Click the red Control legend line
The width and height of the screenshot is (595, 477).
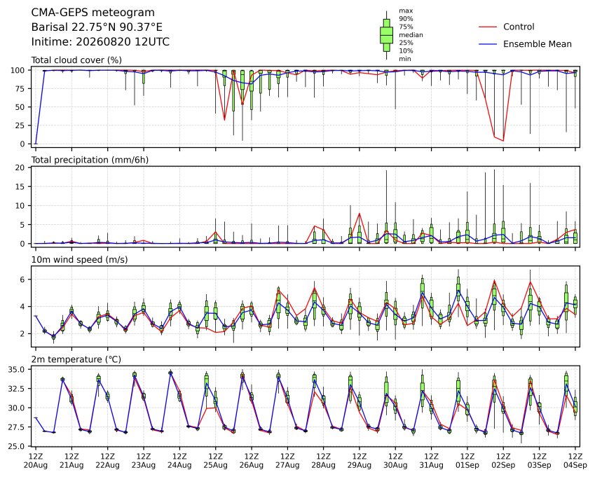point(488,27)
